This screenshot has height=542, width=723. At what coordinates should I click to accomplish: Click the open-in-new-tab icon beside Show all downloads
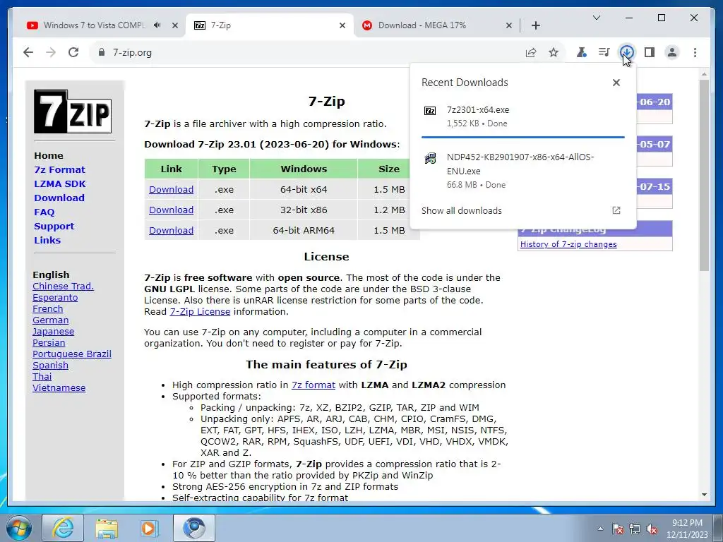(616, 210)
